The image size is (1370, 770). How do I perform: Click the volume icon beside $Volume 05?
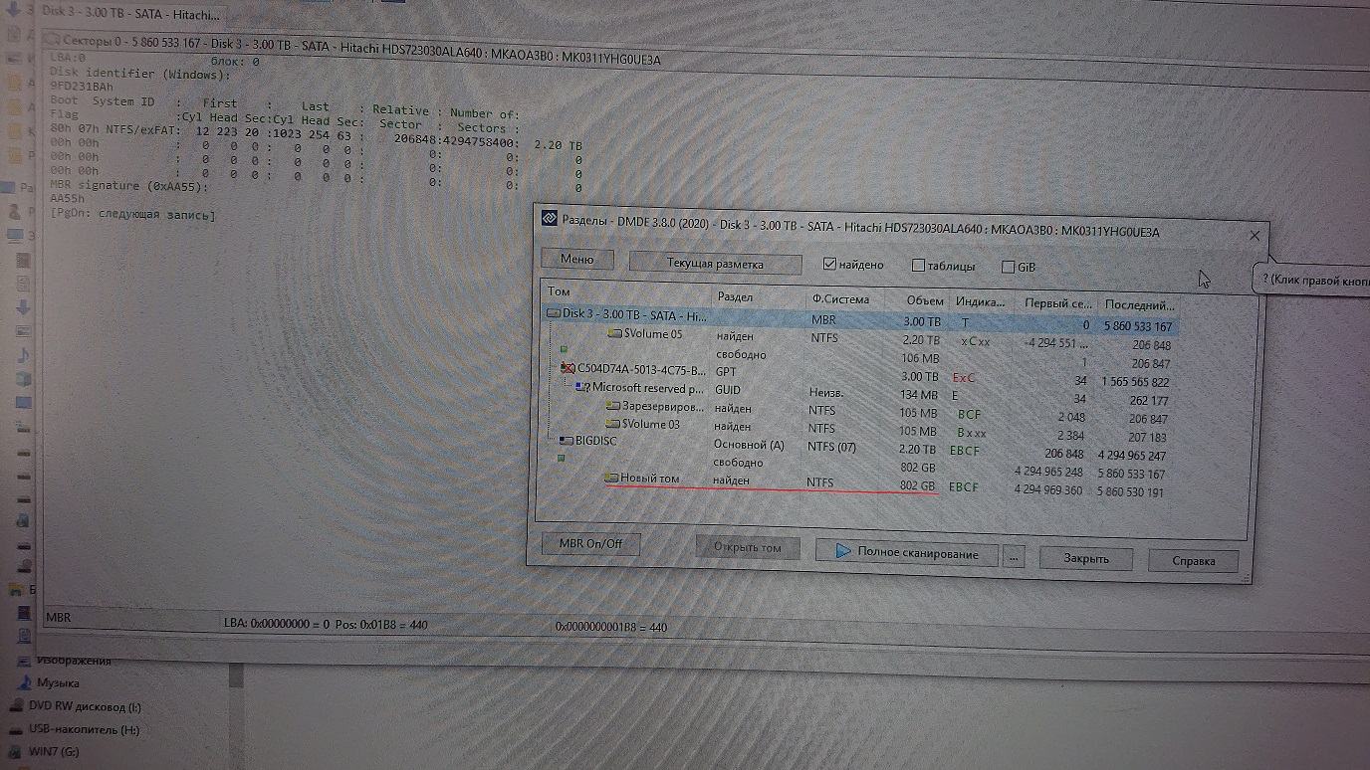(615, 334)
